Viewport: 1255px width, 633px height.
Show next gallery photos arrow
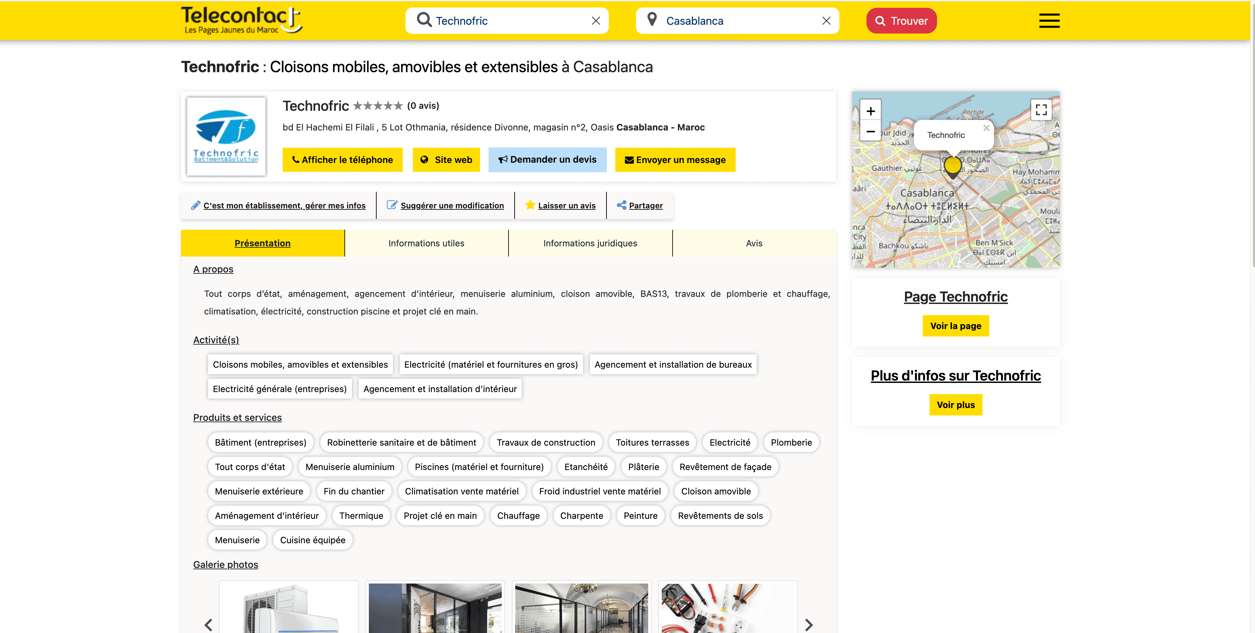pyautogui.click(x=809, y=624)
